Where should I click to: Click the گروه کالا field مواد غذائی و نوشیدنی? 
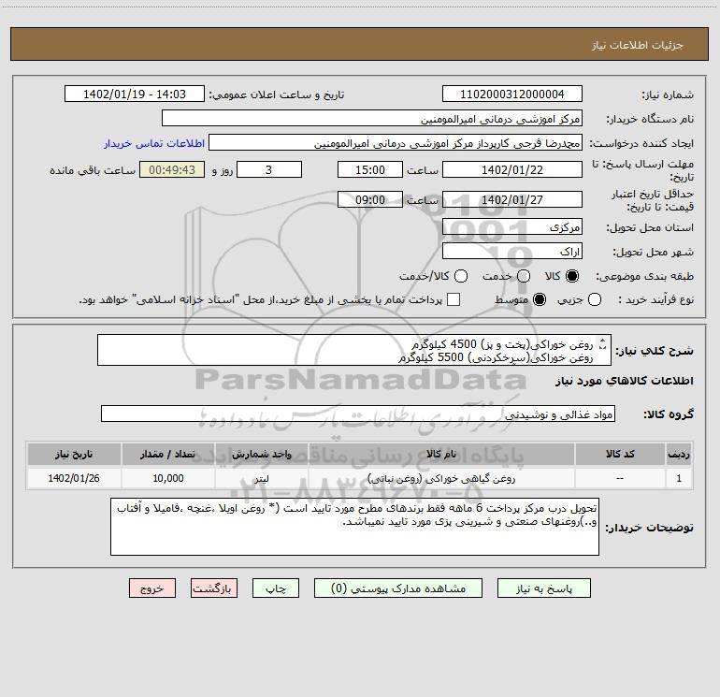click(358, 414)
